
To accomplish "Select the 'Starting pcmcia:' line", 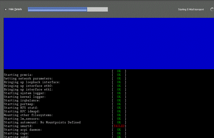I will point(18,75).
